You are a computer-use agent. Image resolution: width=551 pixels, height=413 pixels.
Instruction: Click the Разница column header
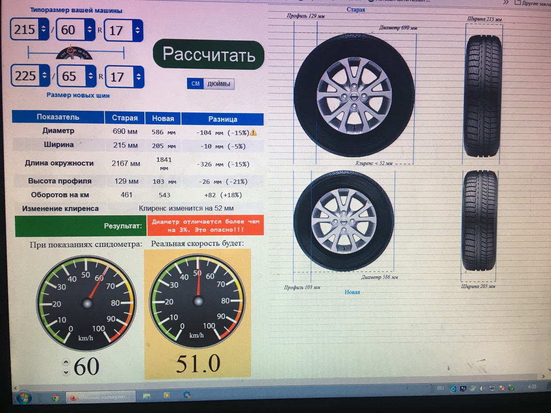(223, 119)
